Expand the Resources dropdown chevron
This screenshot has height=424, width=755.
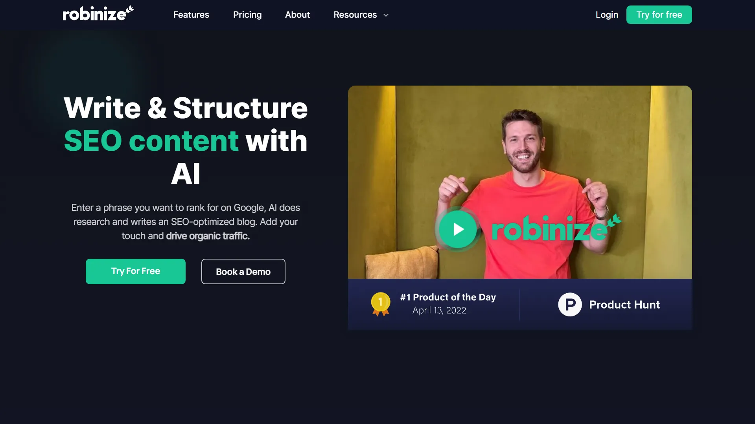click(386, 15)
